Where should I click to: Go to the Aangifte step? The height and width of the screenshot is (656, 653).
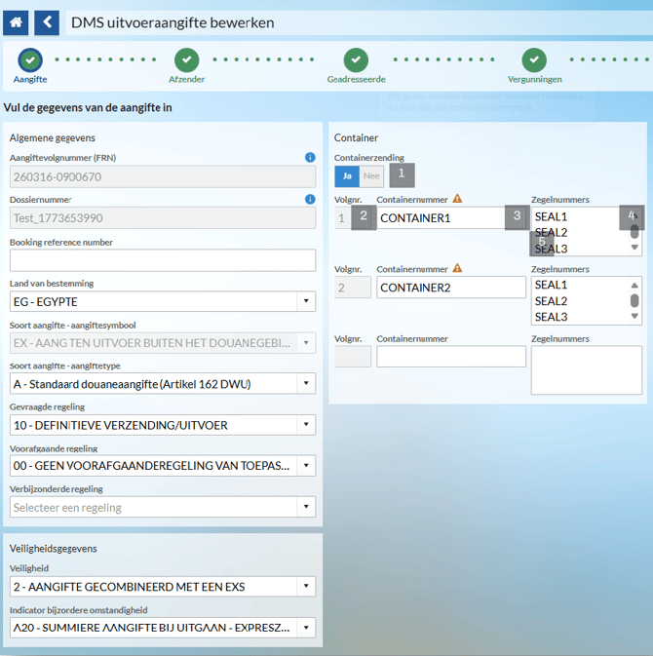[30, 66]
